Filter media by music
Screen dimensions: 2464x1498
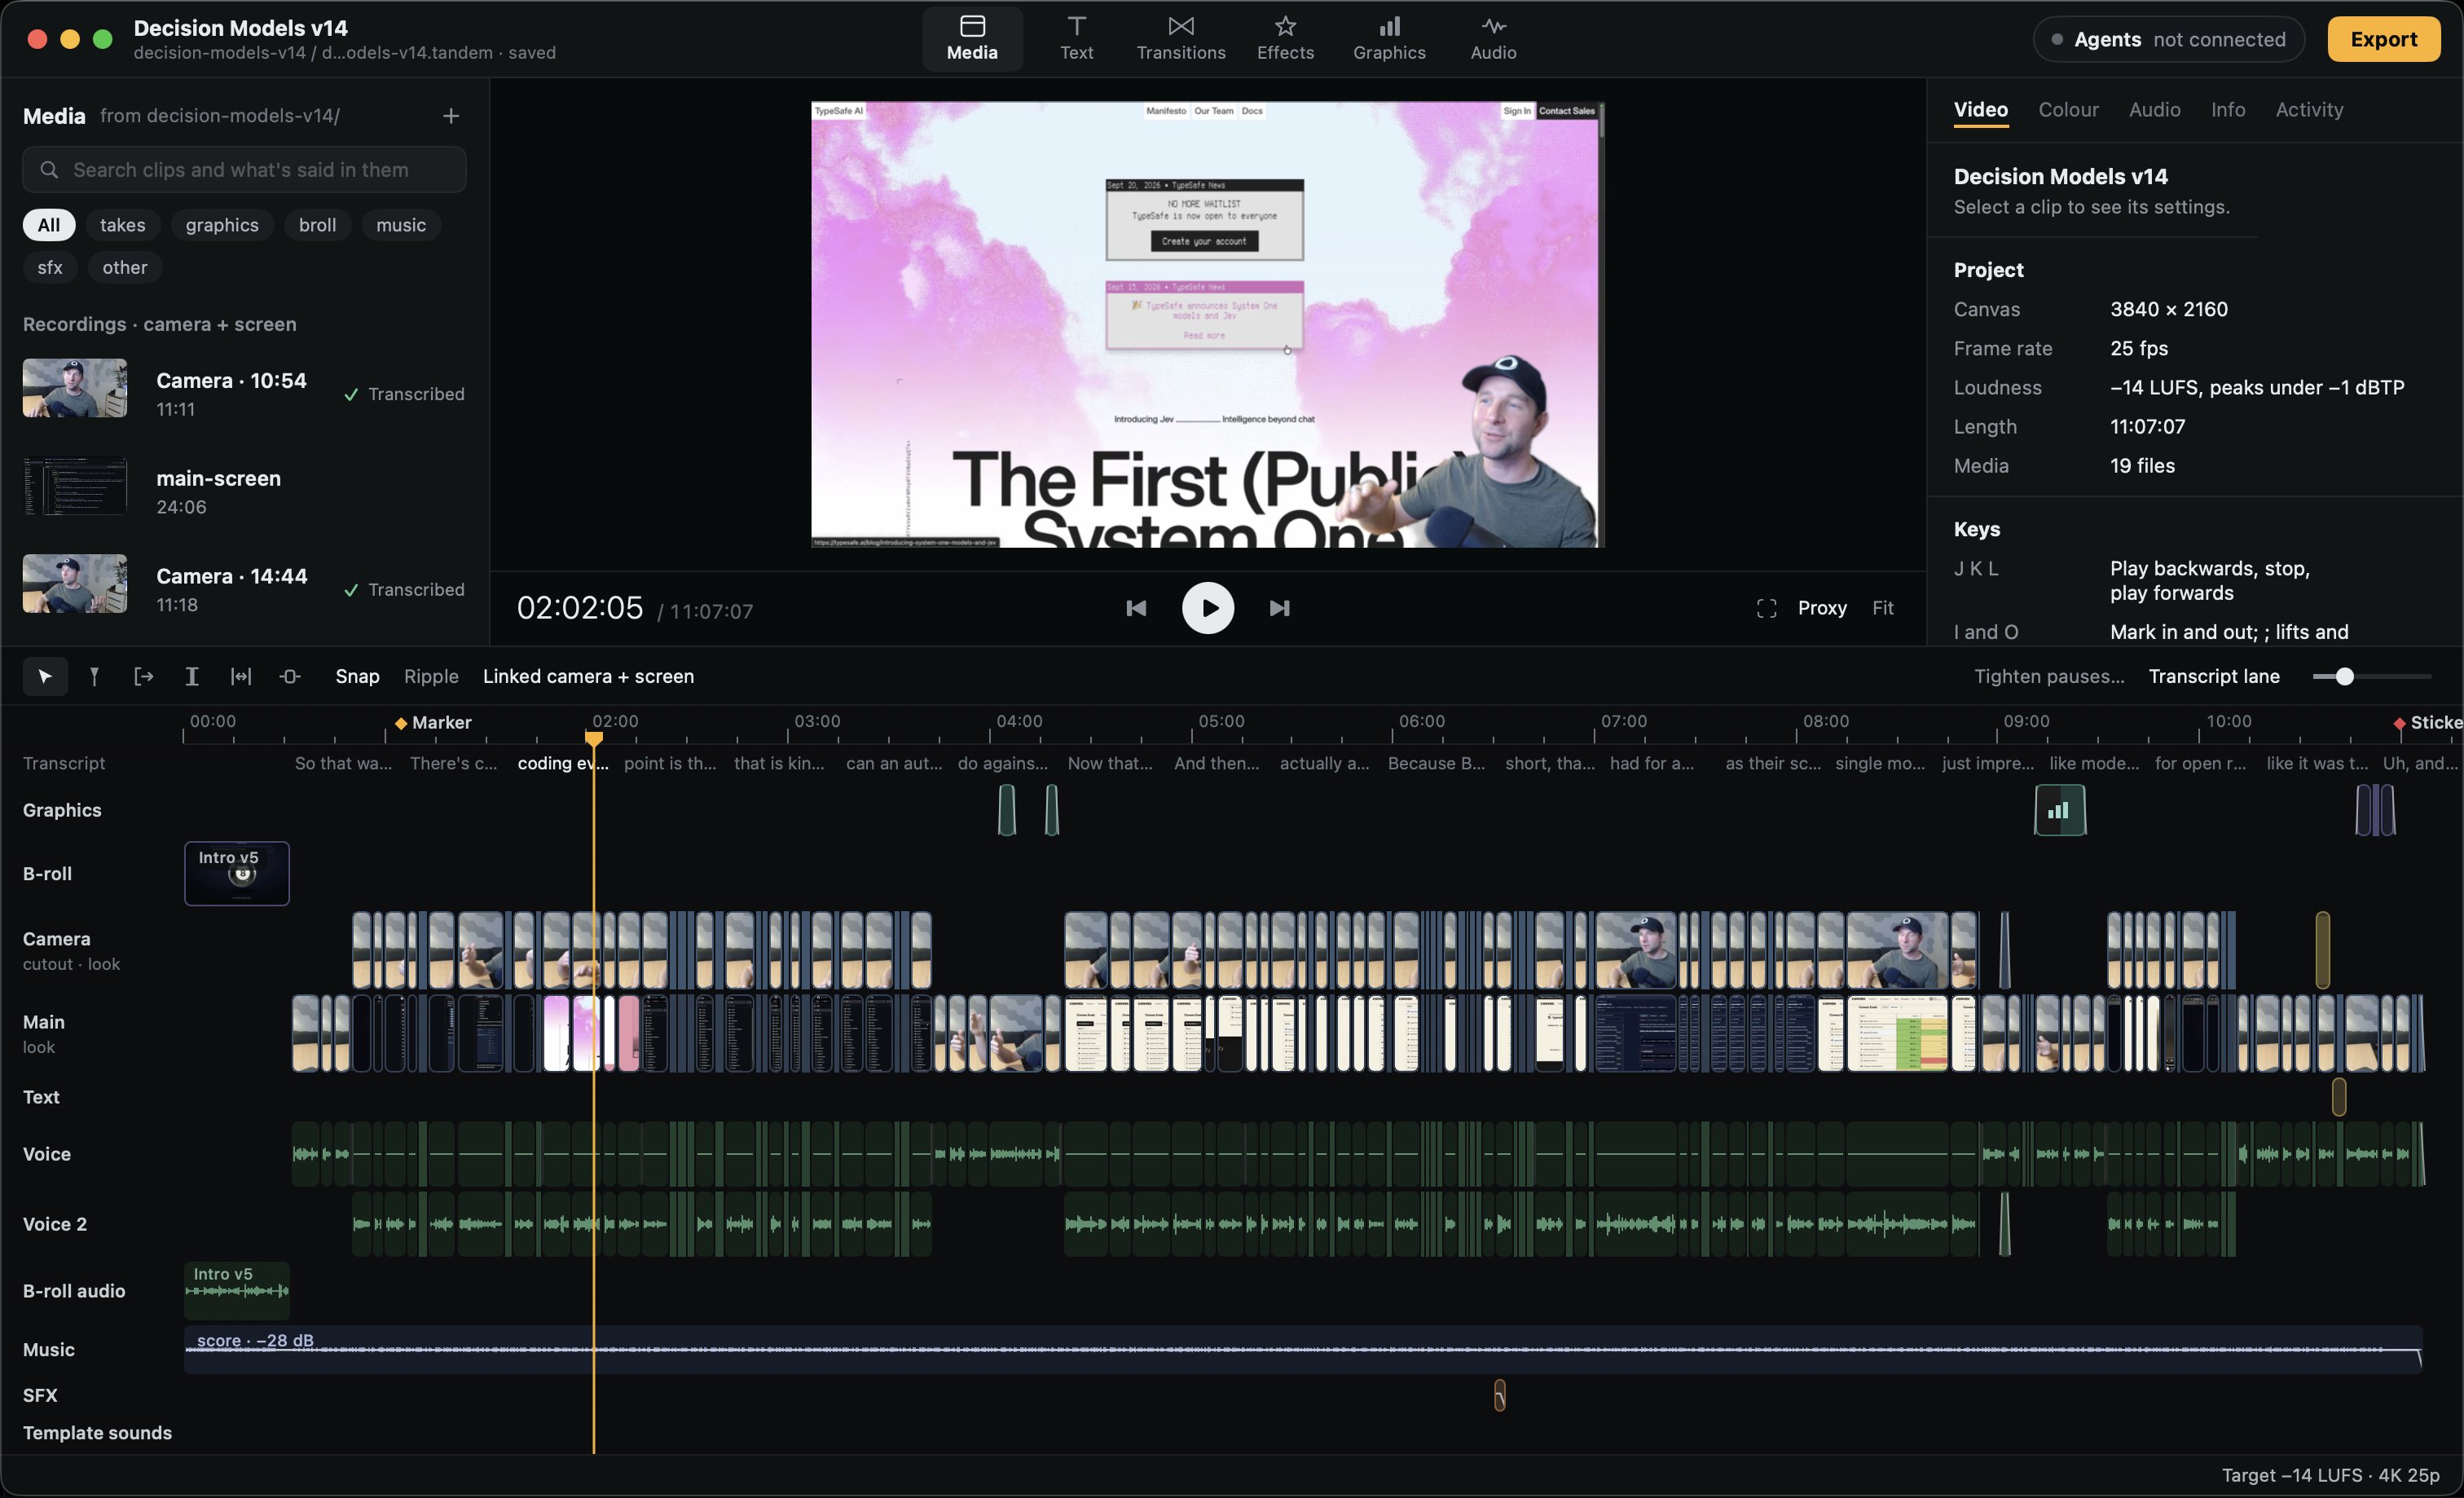[x=400, y=225]
